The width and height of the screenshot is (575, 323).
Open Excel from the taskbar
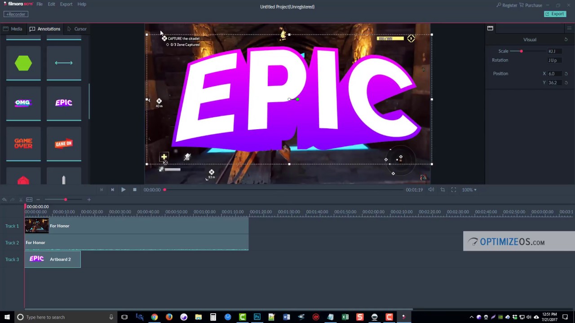345,317
